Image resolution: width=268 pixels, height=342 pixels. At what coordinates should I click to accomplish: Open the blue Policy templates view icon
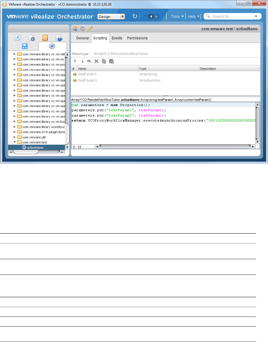point(25,46)
